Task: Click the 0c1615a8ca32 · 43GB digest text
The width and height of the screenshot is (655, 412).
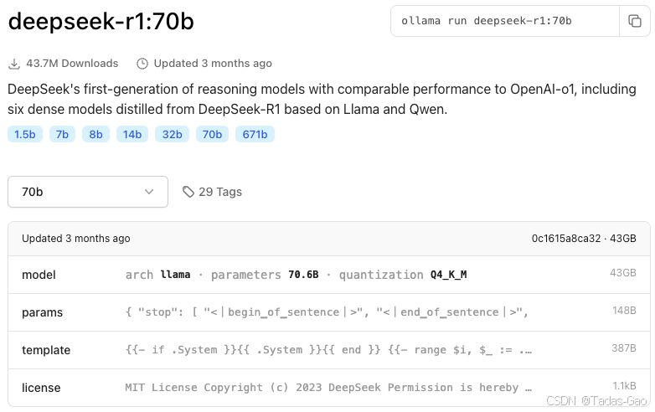Action: coord(584,239)
